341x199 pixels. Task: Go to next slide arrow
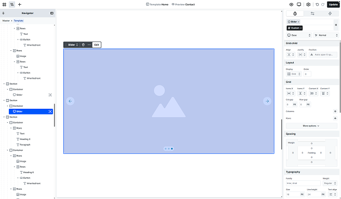coord(267,101)
